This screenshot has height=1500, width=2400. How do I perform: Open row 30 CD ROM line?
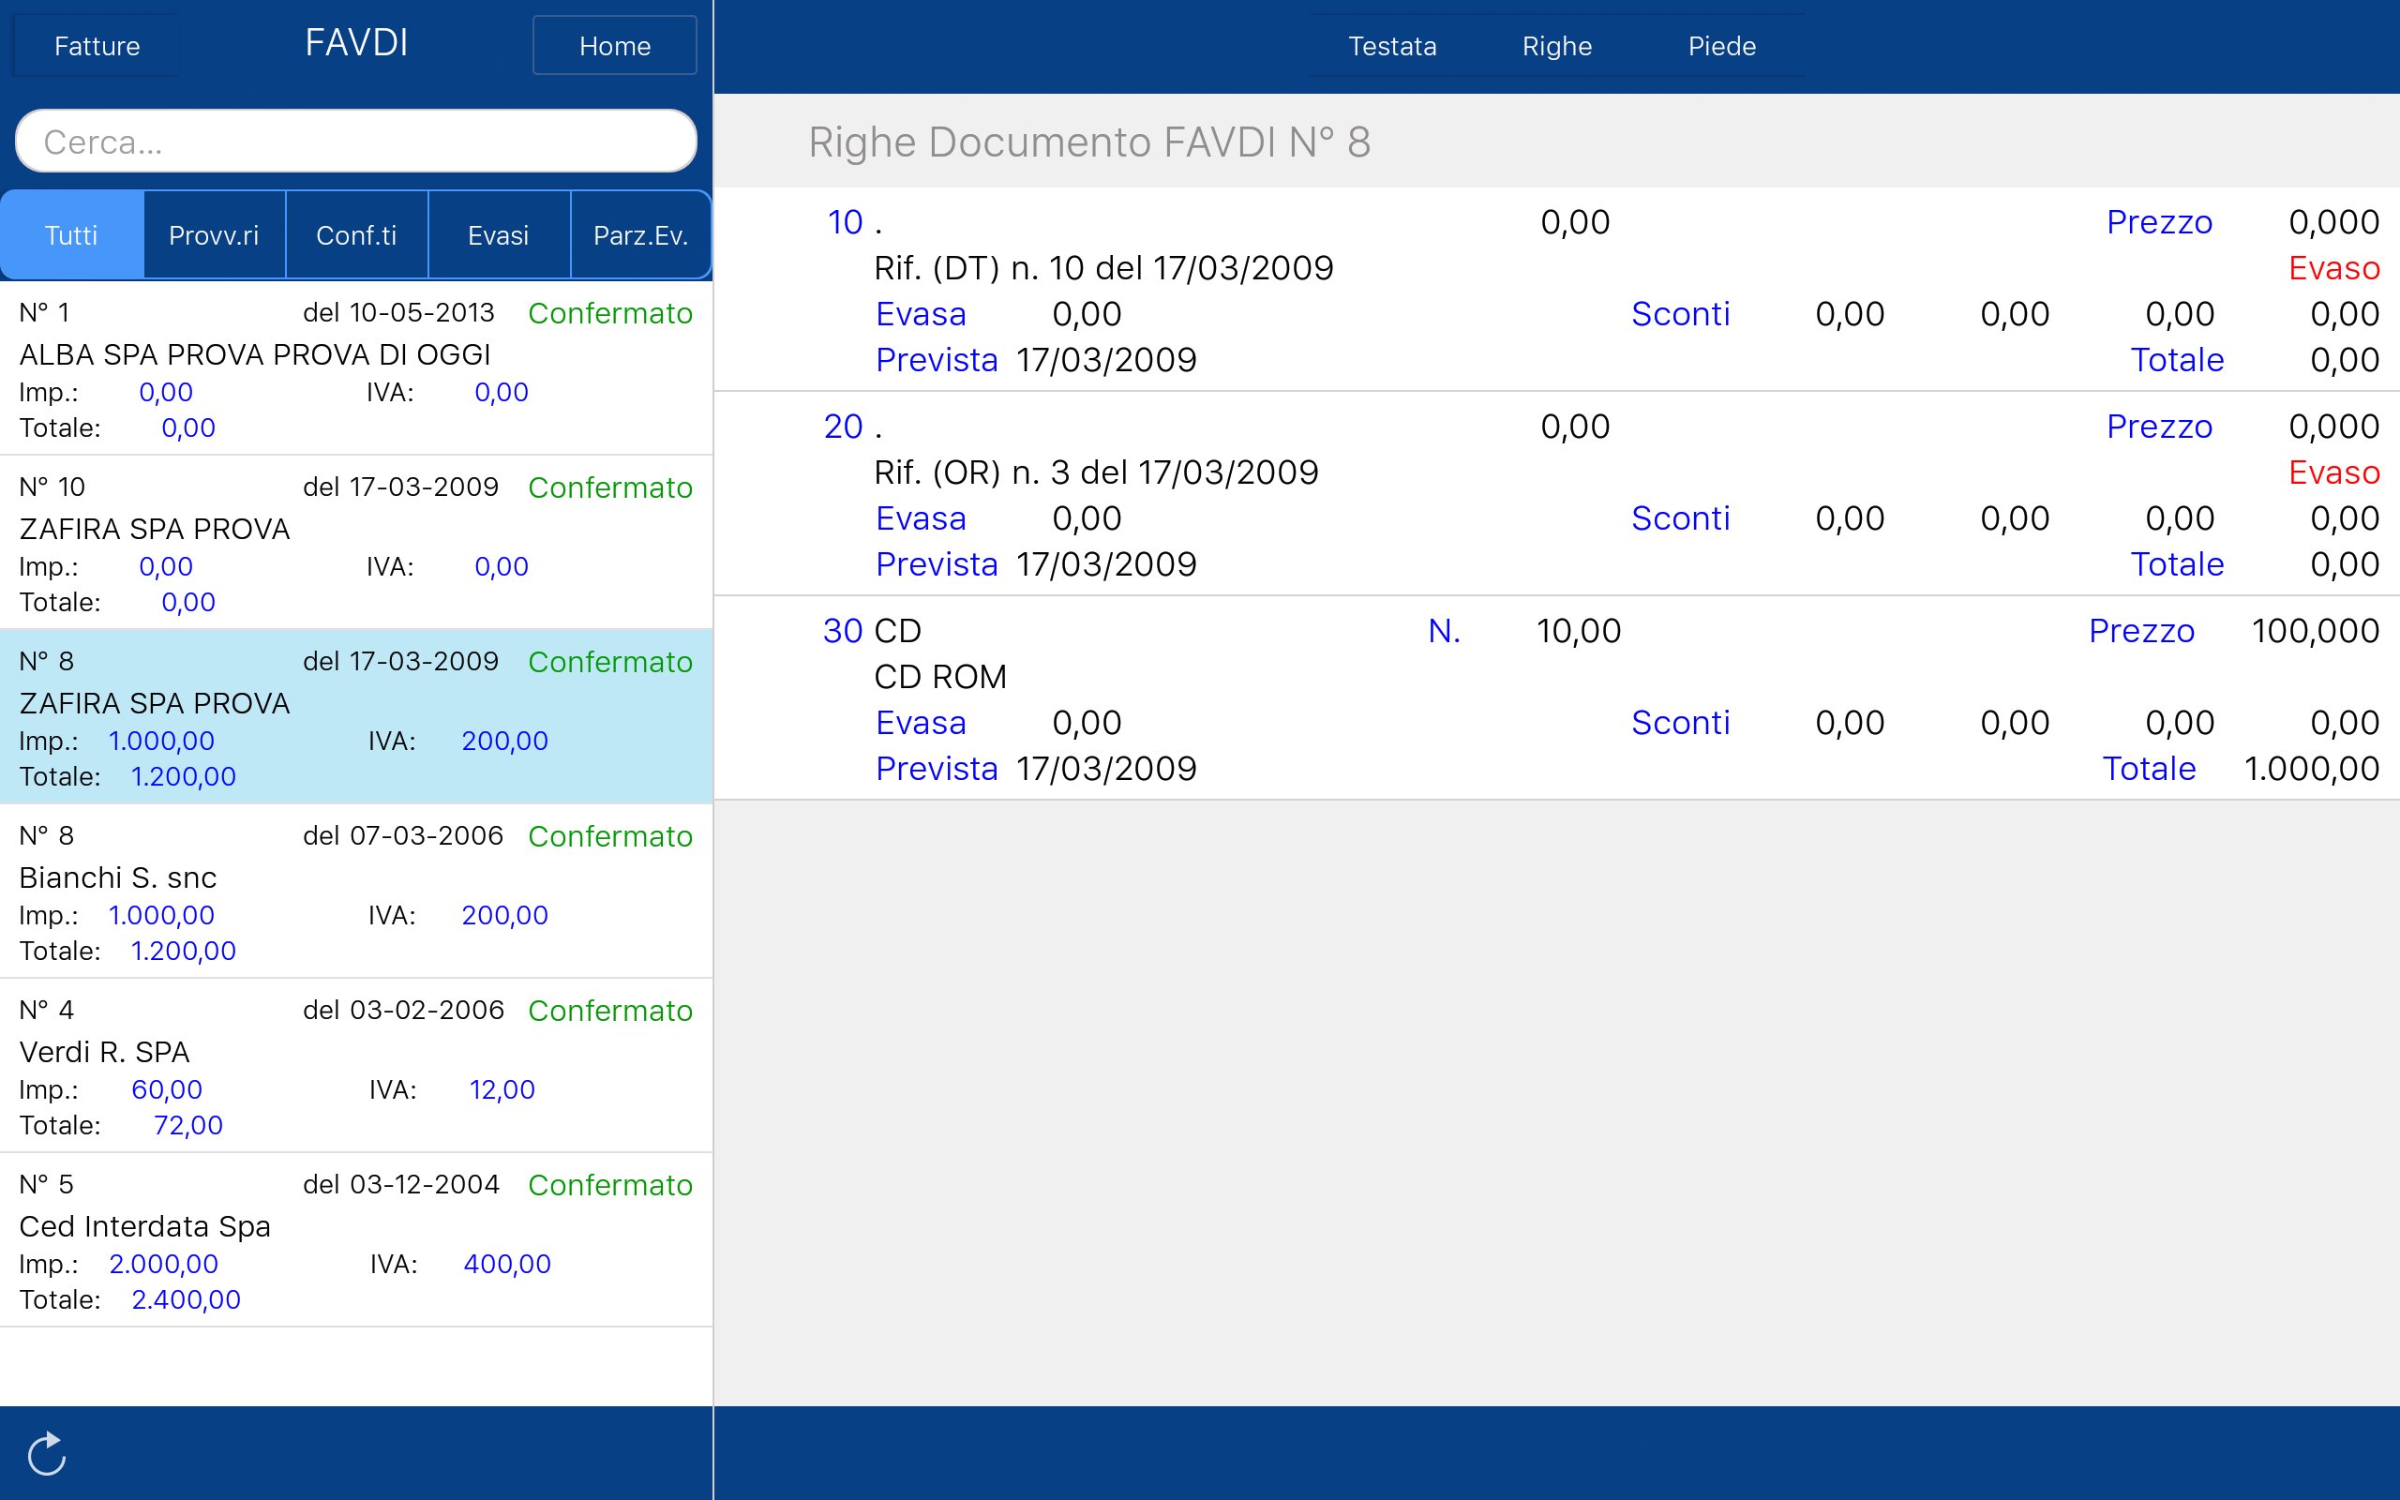click(1555, 698)
